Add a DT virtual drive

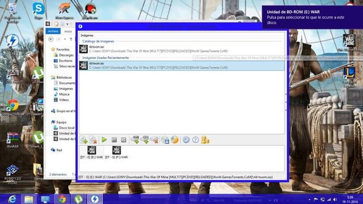click(135, 140)
